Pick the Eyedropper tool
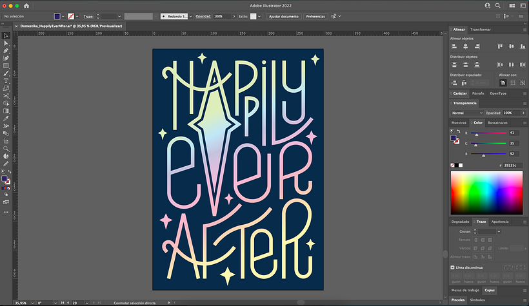Viewport: 529px width, 306px height. coord(6,119)
